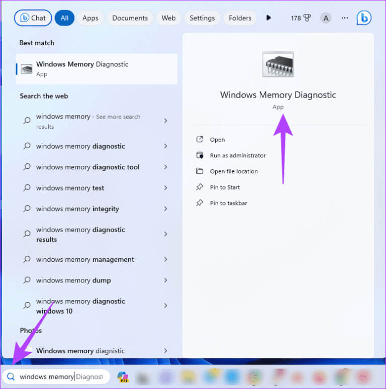Open the three-dot options menu
Screen dimensions: 386x389
[x=345, y=18]
